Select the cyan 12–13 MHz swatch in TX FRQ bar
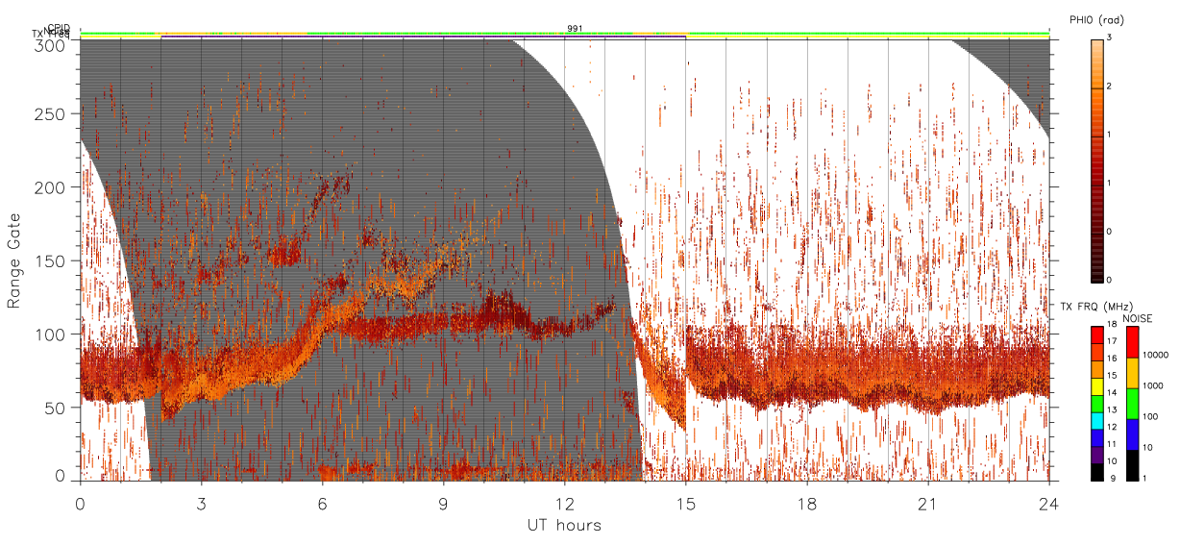Viewport: 1180px width, 545px height. click(x=1096, y=421)
